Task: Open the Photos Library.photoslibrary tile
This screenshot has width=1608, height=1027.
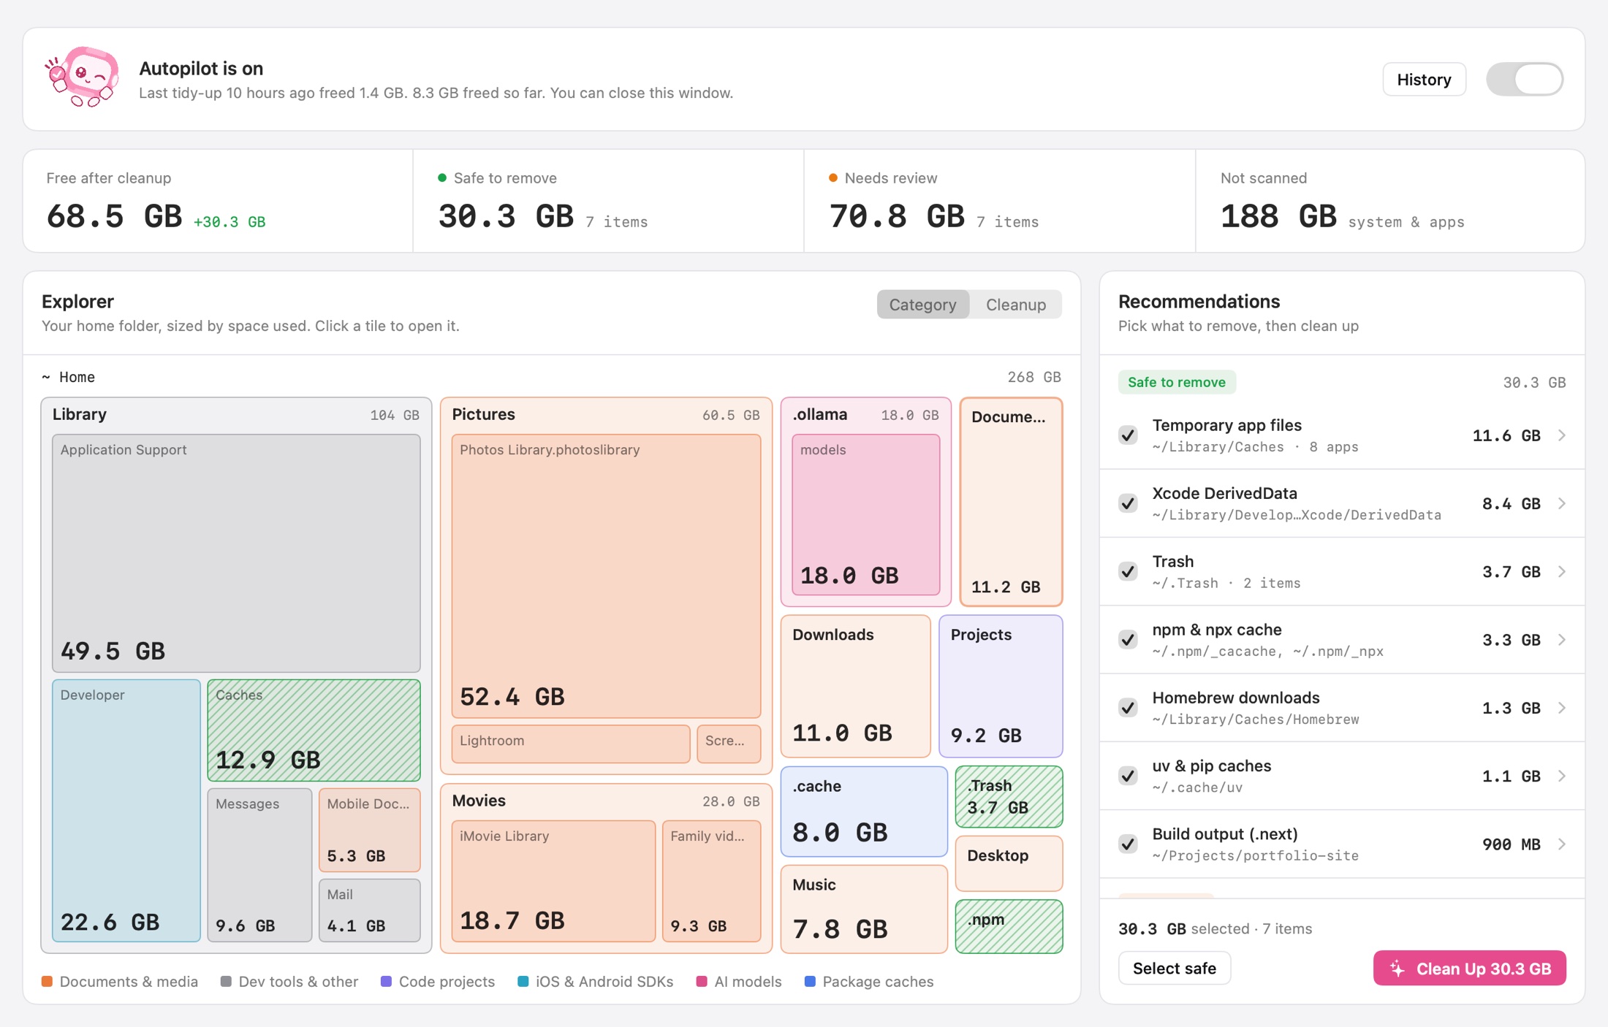Action: click(606, 576)
